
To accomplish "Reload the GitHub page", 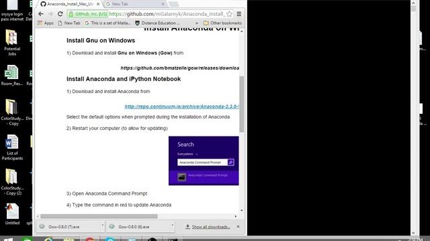I will [60, 14].
